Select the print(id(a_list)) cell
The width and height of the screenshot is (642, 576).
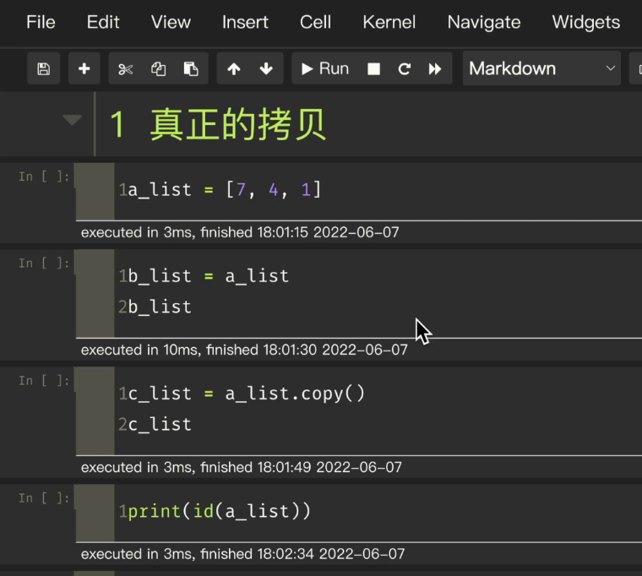[338, 511]
